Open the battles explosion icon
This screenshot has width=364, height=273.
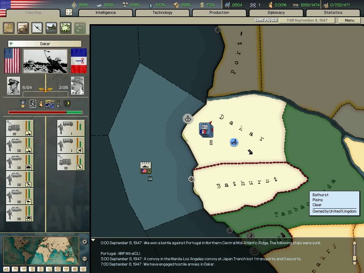[x=65, y=28]
